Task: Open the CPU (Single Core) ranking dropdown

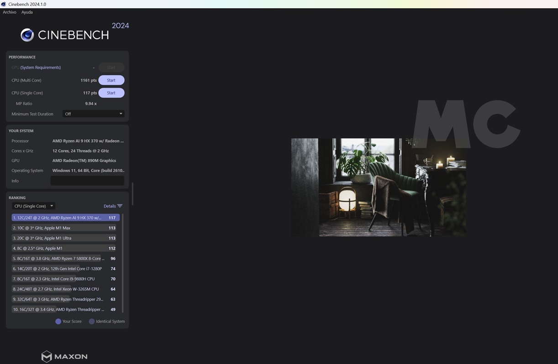Action: 33,206
